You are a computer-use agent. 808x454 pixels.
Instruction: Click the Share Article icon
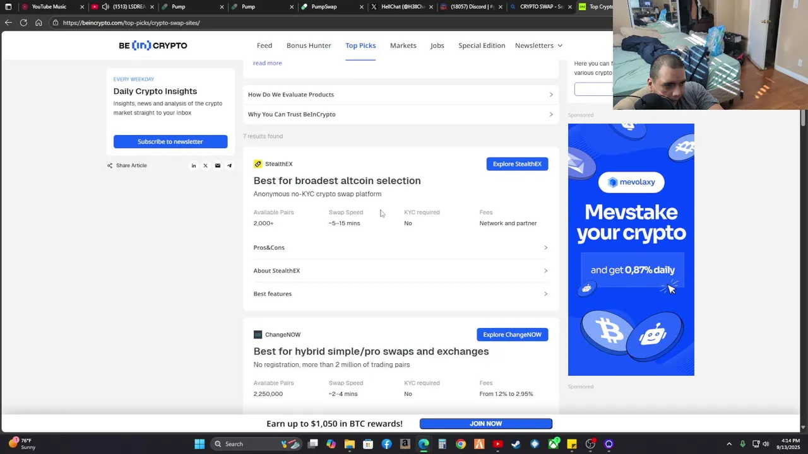(110, 166)
